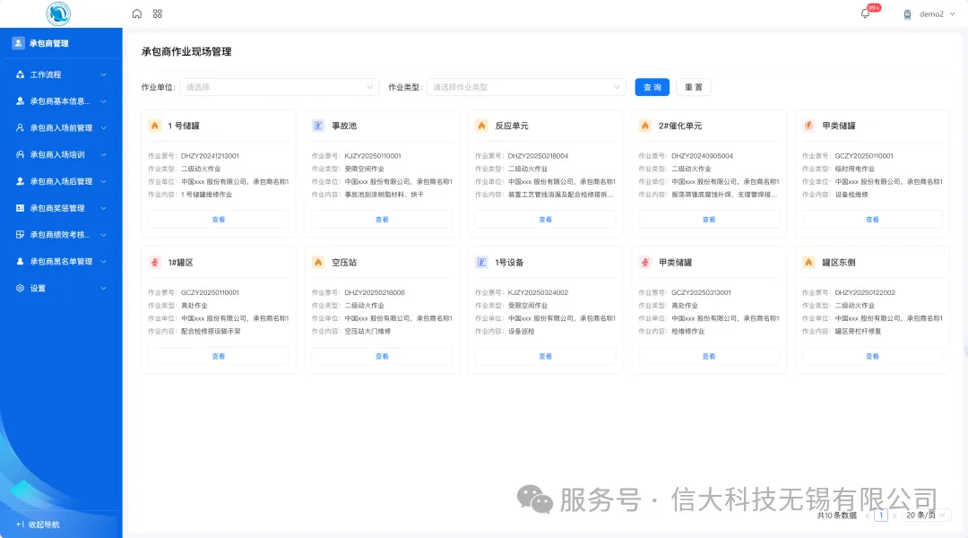This screenshot has width=968, height=538.
Task: Click the fire icon on 空压站 card
Action: [318, 263]
